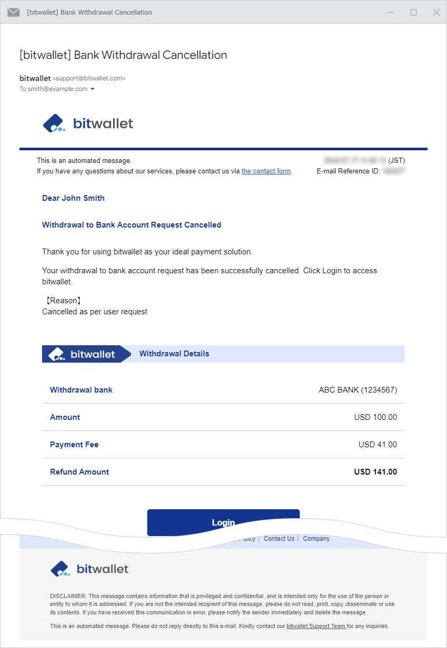Maximize the email window
Viewport: 447px width, 648px height.
(x=413, y=12)
